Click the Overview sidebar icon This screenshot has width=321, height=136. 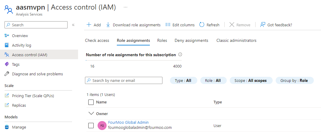point(7,36)
